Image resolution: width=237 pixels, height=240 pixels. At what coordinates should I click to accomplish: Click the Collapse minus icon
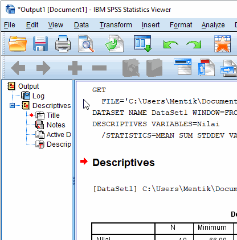[x=99, y=68]
